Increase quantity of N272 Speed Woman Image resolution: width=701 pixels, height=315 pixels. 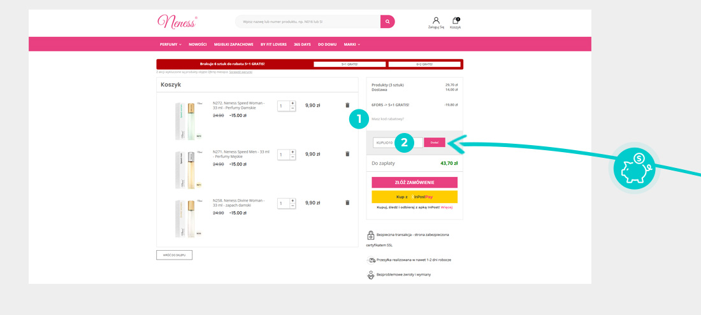coord(293,103)
